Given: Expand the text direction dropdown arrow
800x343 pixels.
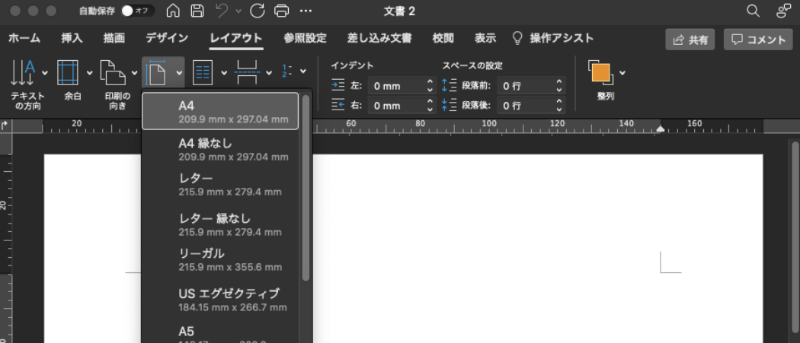Looking at the screenshot, I should pyautogui.click(x=44, y=72).
